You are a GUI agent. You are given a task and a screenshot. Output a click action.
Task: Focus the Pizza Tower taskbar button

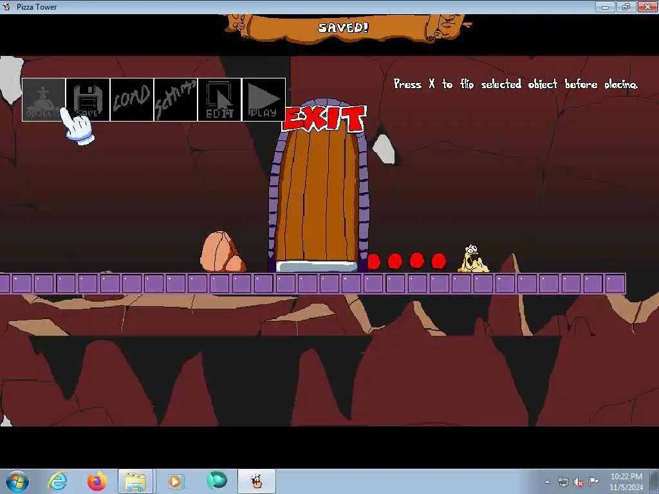(x=257, y=481)
